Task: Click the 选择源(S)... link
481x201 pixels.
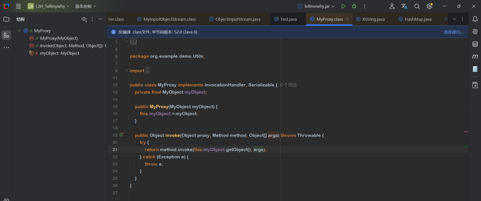Action: tap(453, 32)
